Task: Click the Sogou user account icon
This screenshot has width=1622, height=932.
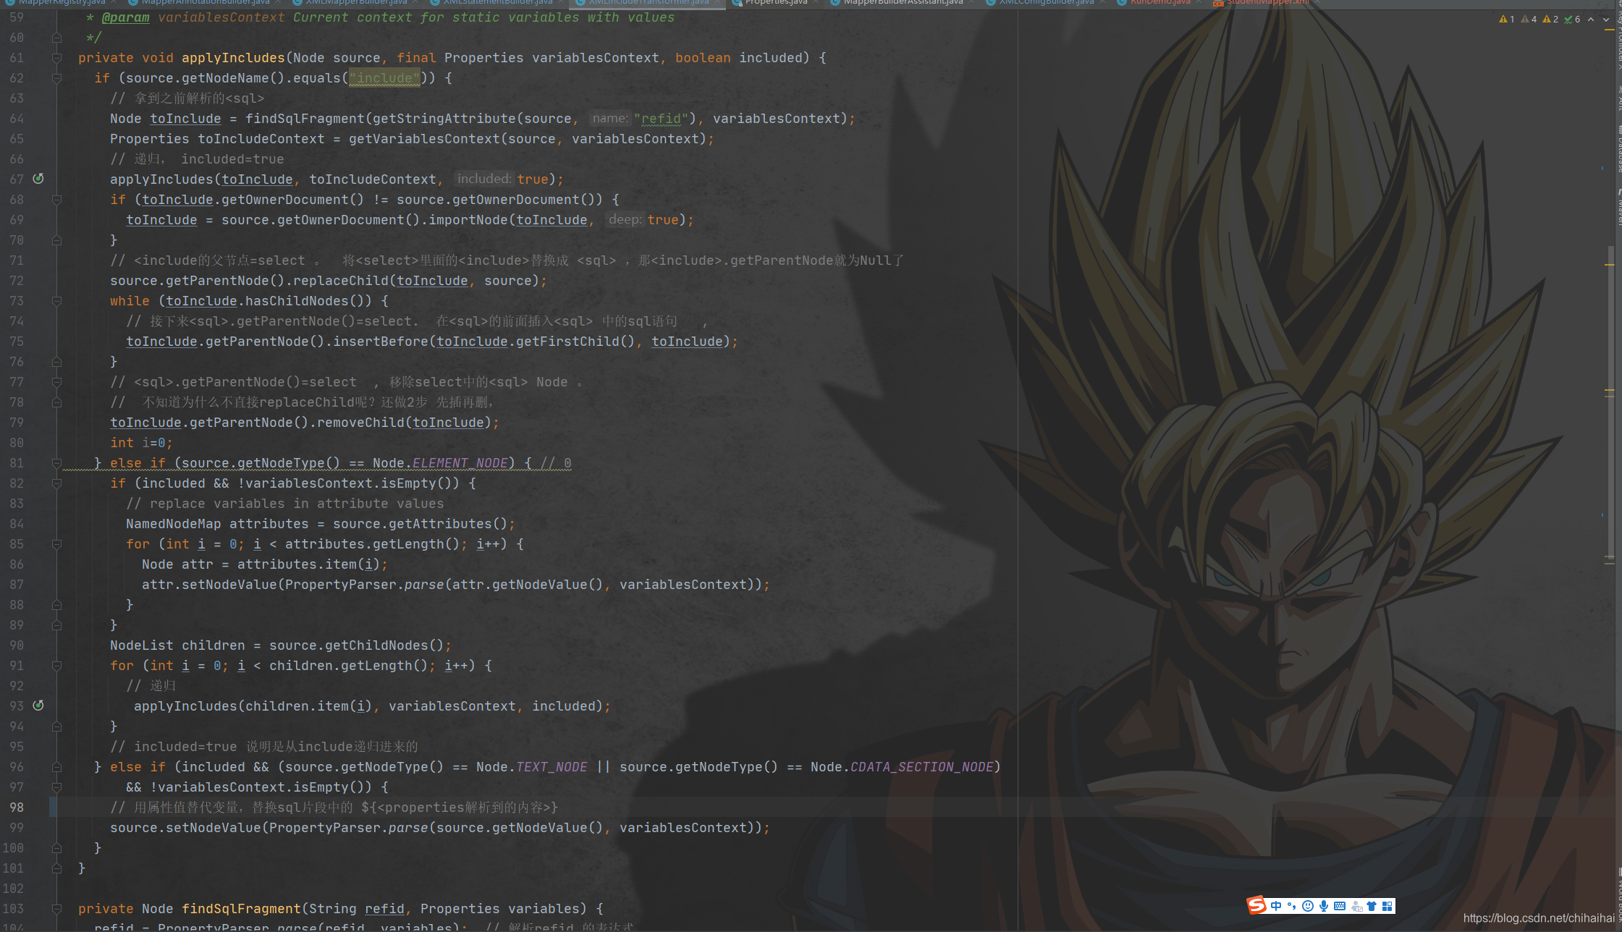Action: (x=1356, y=906)
